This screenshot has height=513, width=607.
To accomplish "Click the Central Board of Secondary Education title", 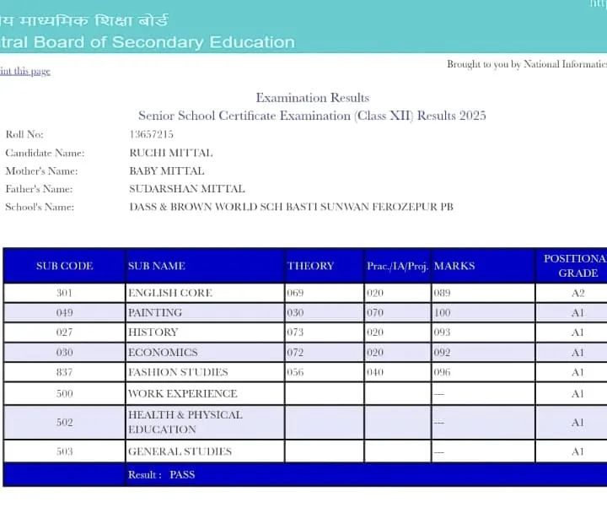I will (148, 42).
